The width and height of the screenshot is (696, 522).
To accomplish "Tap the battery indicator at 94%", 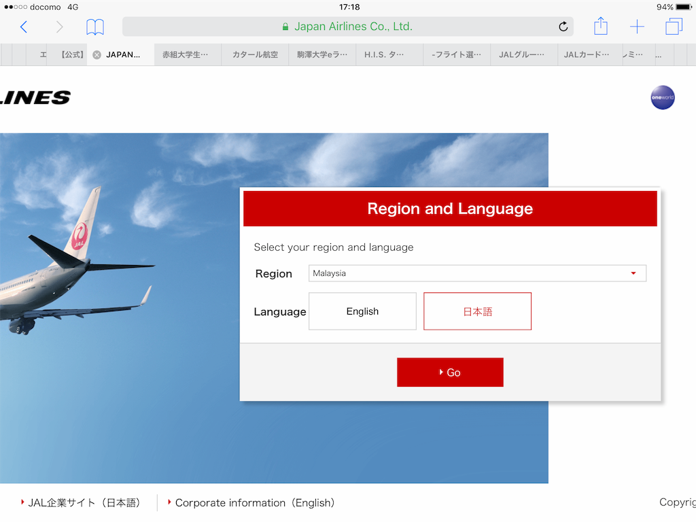I will [x=674, y=7].
